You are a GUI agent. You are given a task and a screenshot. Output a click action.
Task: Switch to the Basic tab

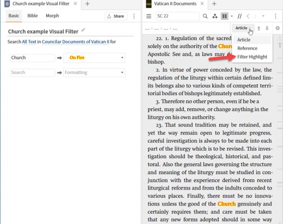(x=14, y=16)
